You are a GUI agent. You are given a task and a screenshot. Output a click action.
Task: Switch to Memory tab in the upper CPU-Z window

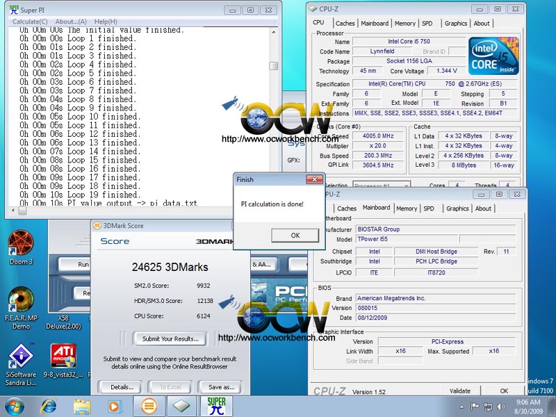point(405,24)
